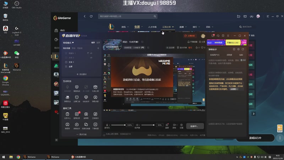Click 去查看 link in task notice
This screenshot has width=284, height=160.
coord(234,89)
